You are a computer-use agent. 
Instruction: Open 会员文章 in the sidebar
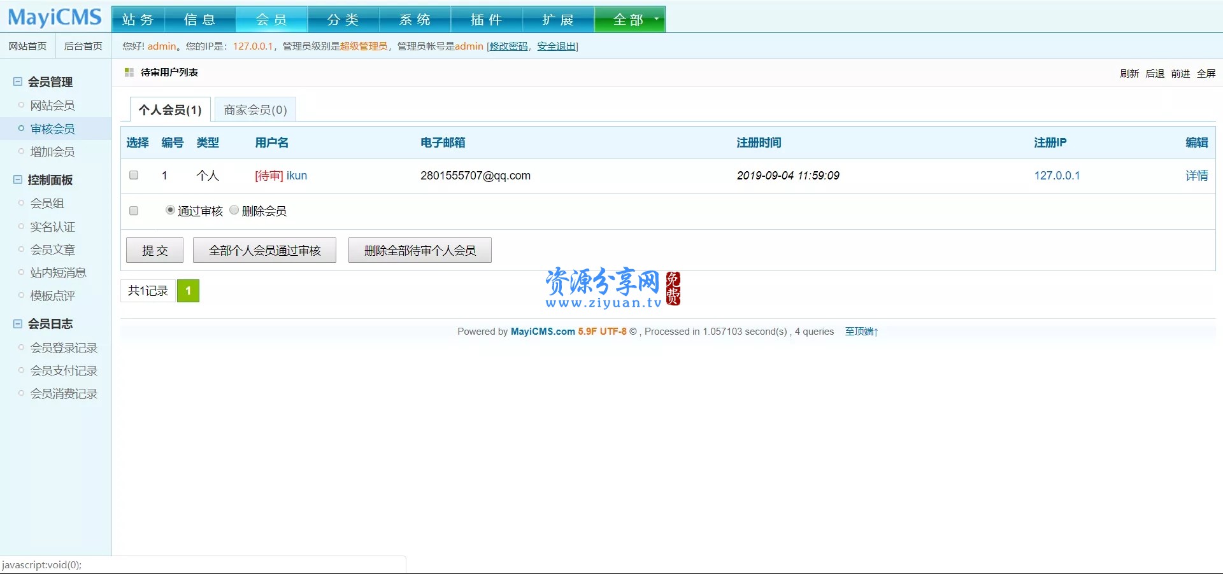click(x=52, y=250)
